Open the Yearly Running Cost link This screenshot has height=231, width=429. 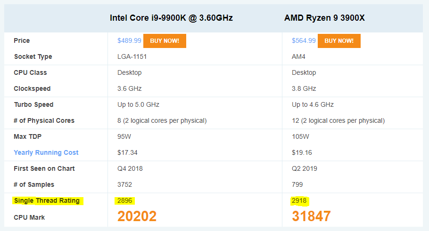point(46,152)
